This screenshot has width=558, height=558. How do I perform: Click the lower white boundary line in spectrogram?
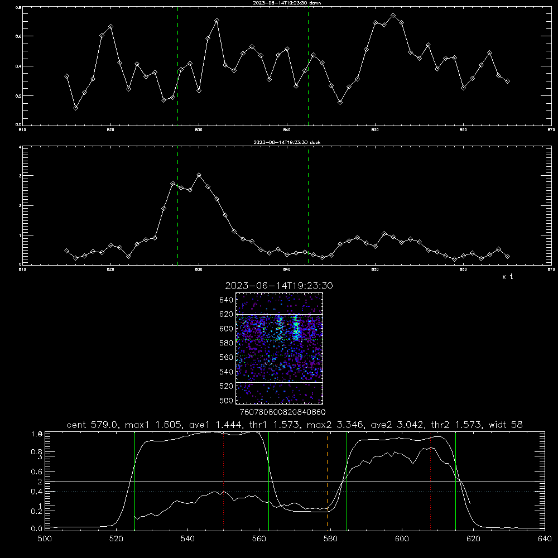[280, 382]
